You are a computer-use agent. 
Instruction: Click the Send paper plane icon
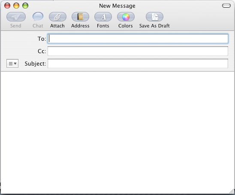16,17
